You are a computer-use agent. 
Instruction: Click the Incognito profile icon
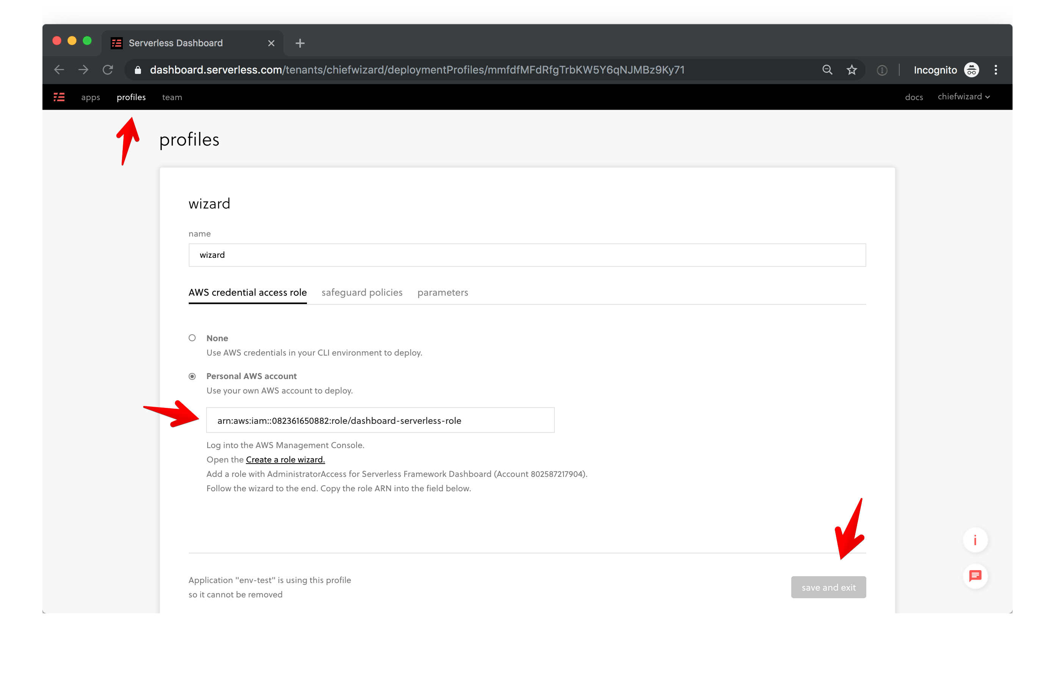(971, 70)
